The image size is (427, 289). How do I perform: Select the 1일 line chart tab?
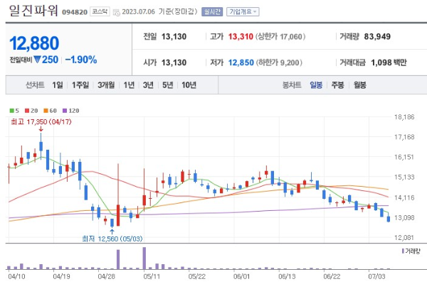click(58, 85)
